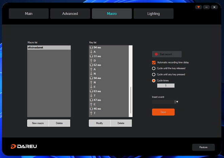Select the 63 ms delay timer icon
The height and width of the screenshot is (158, 224).
click(91, 91)
